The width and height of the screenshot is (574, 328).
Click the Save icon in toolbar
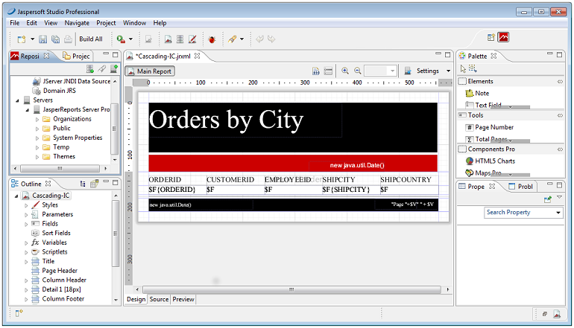click(x=43, y=39)
